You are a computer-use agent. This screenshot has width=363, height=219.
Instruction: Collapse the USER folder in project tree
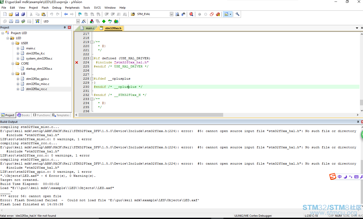coord(13,43)
